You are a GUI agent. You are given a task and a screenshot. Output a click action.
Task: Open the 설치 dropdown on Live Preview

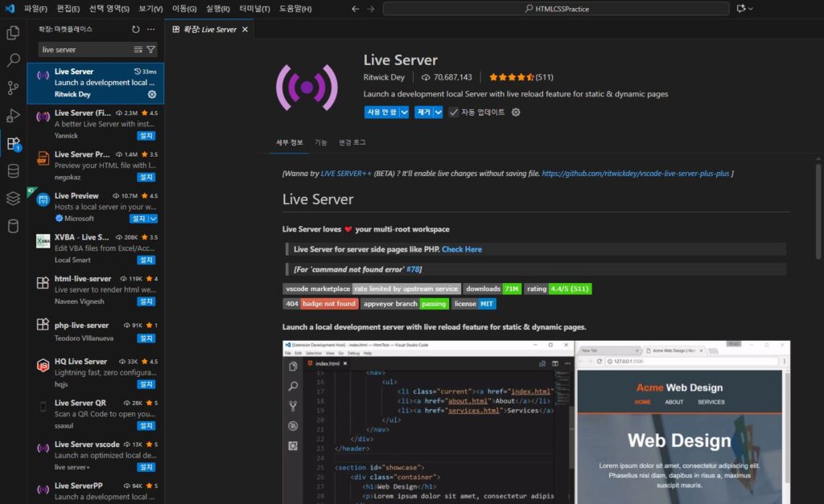tap(152, 217)
